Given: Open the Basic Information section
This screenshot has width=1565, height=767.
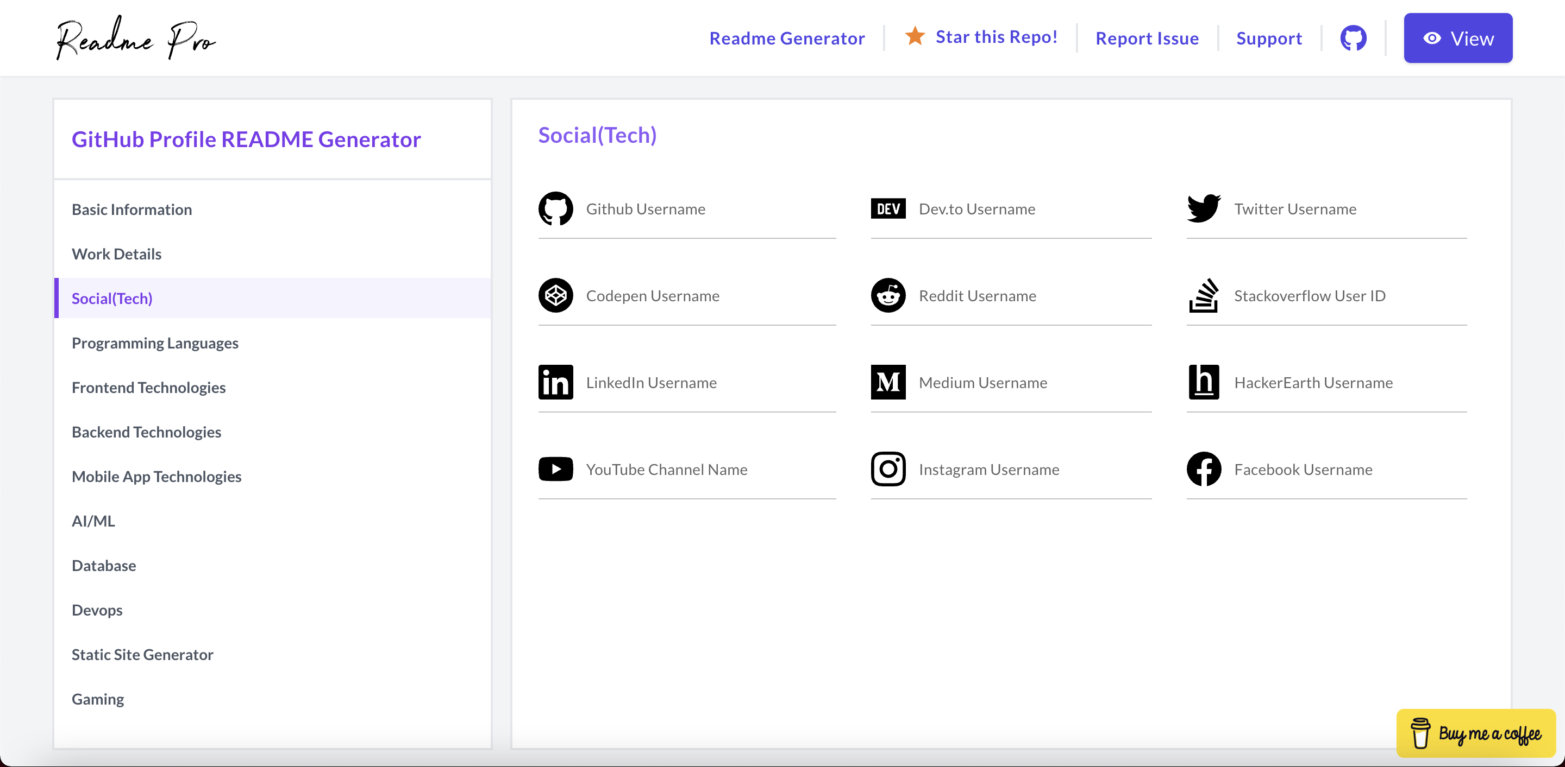Looking at the screenshot, I should (x=131, y=209).
